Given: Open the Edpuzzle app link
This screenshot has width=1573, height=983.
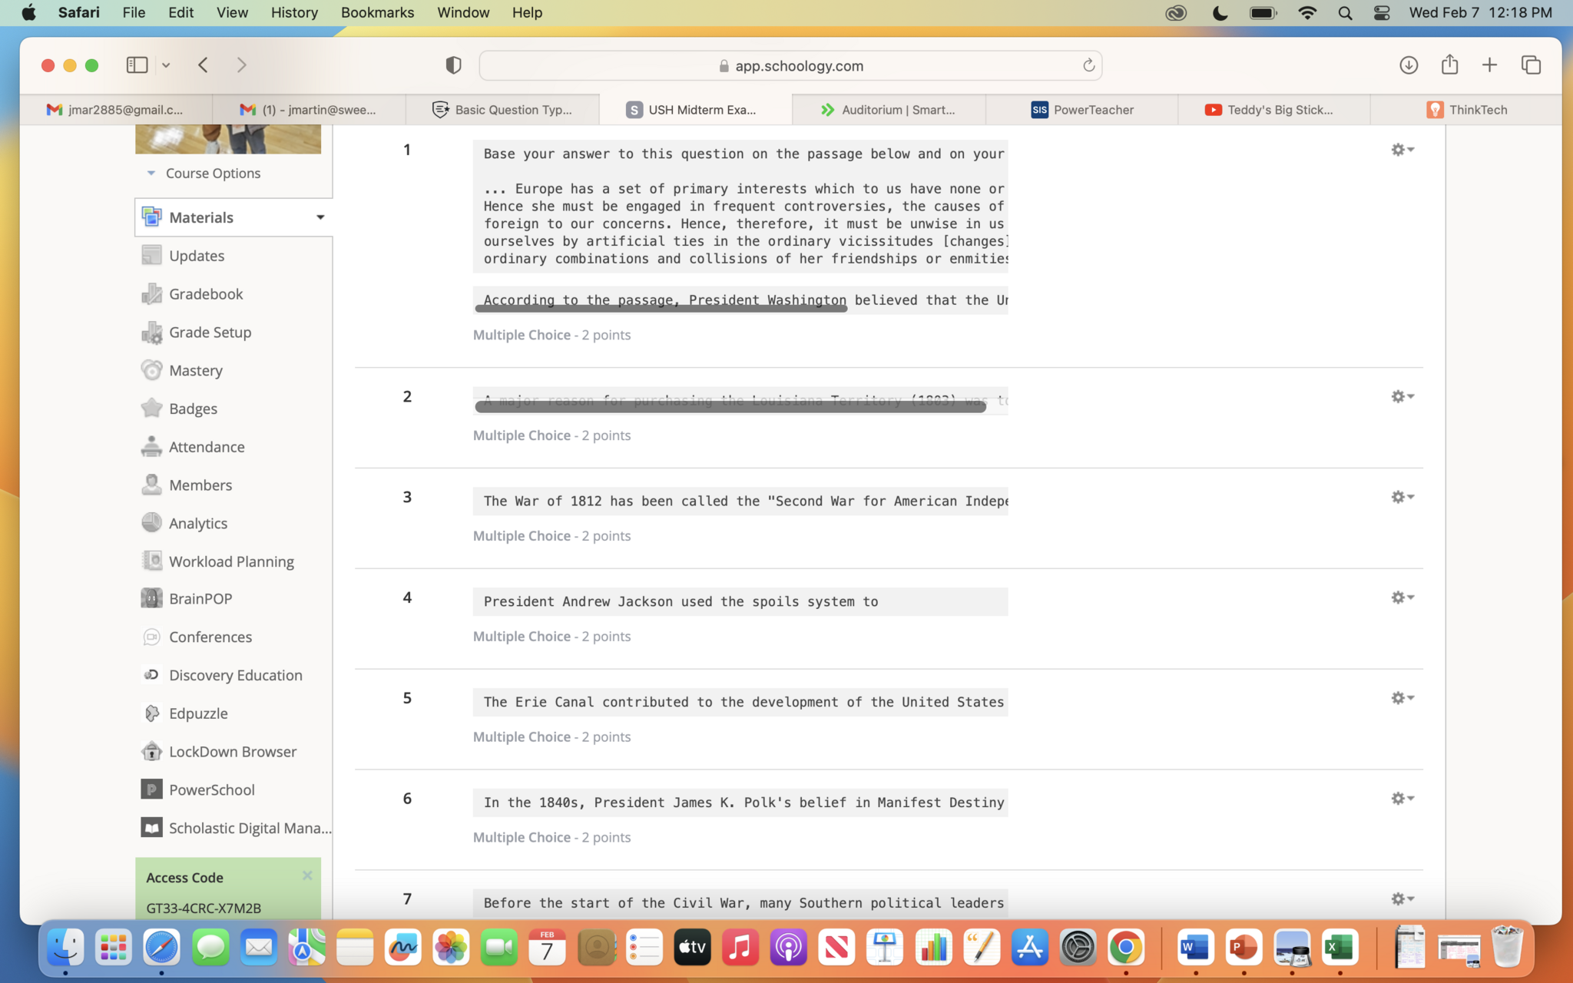Looking at the screenshot, I should click(x=197, y=713).
